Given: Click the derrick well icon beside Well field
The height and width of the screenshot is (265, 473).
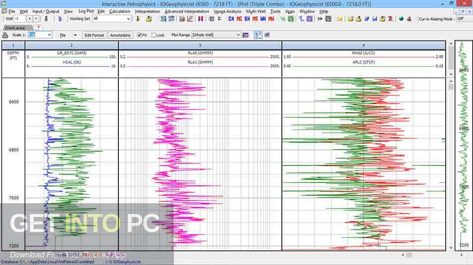Looking at the screenshot, I should coord(46,19).
